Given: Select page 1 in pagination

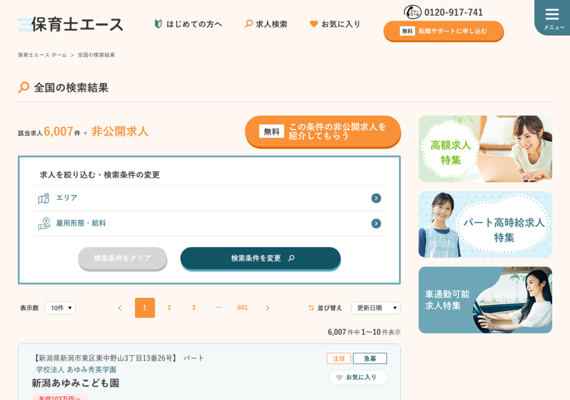Looking at the screenshot, I should 145,308.
